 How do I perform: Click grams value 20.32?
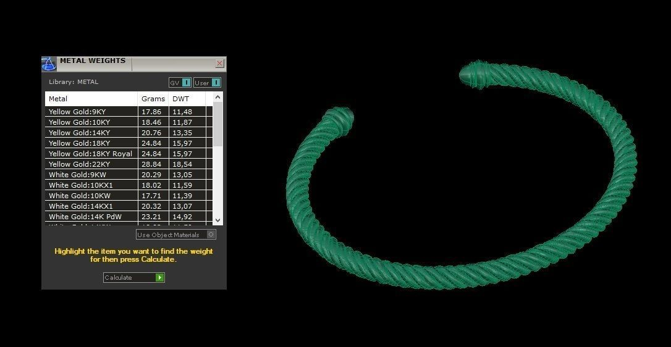coord(151,206)
